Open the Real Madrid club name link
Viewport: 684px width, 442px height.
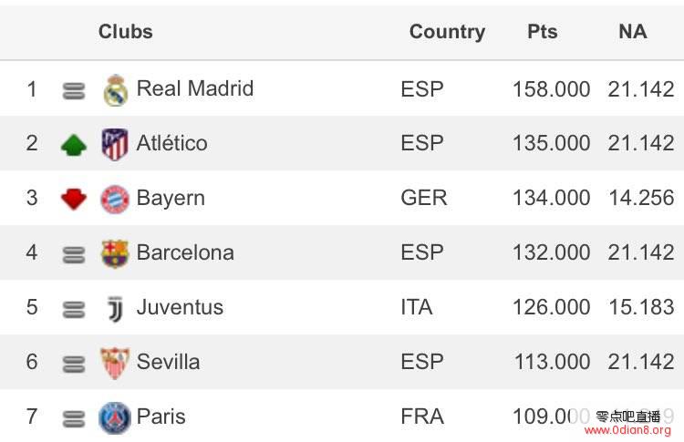pyautogui.click(x=195, y=88)
